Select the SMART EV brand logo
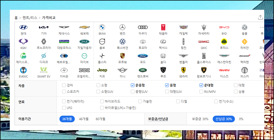Screen dimensions: 274x140 point(44,70)
